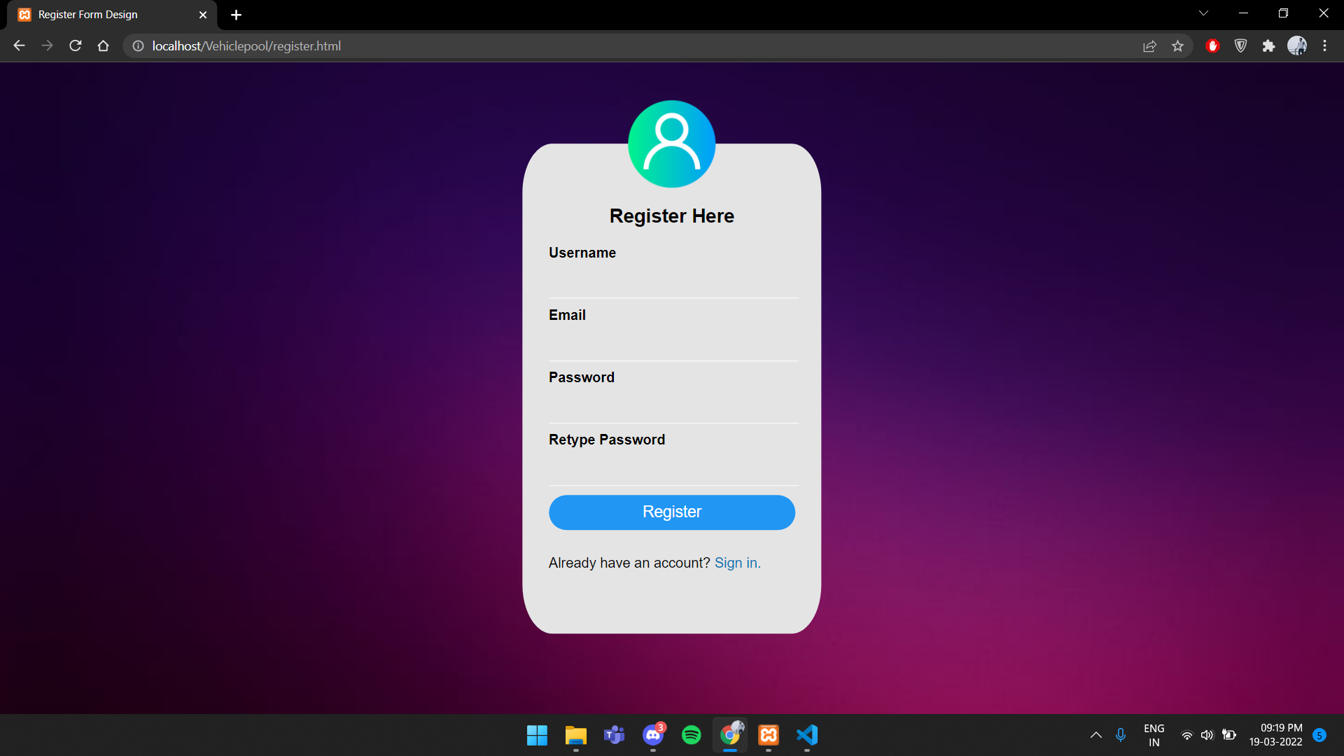Focus the Username input field
This screenshot has height=756, width=1344.
673,282
